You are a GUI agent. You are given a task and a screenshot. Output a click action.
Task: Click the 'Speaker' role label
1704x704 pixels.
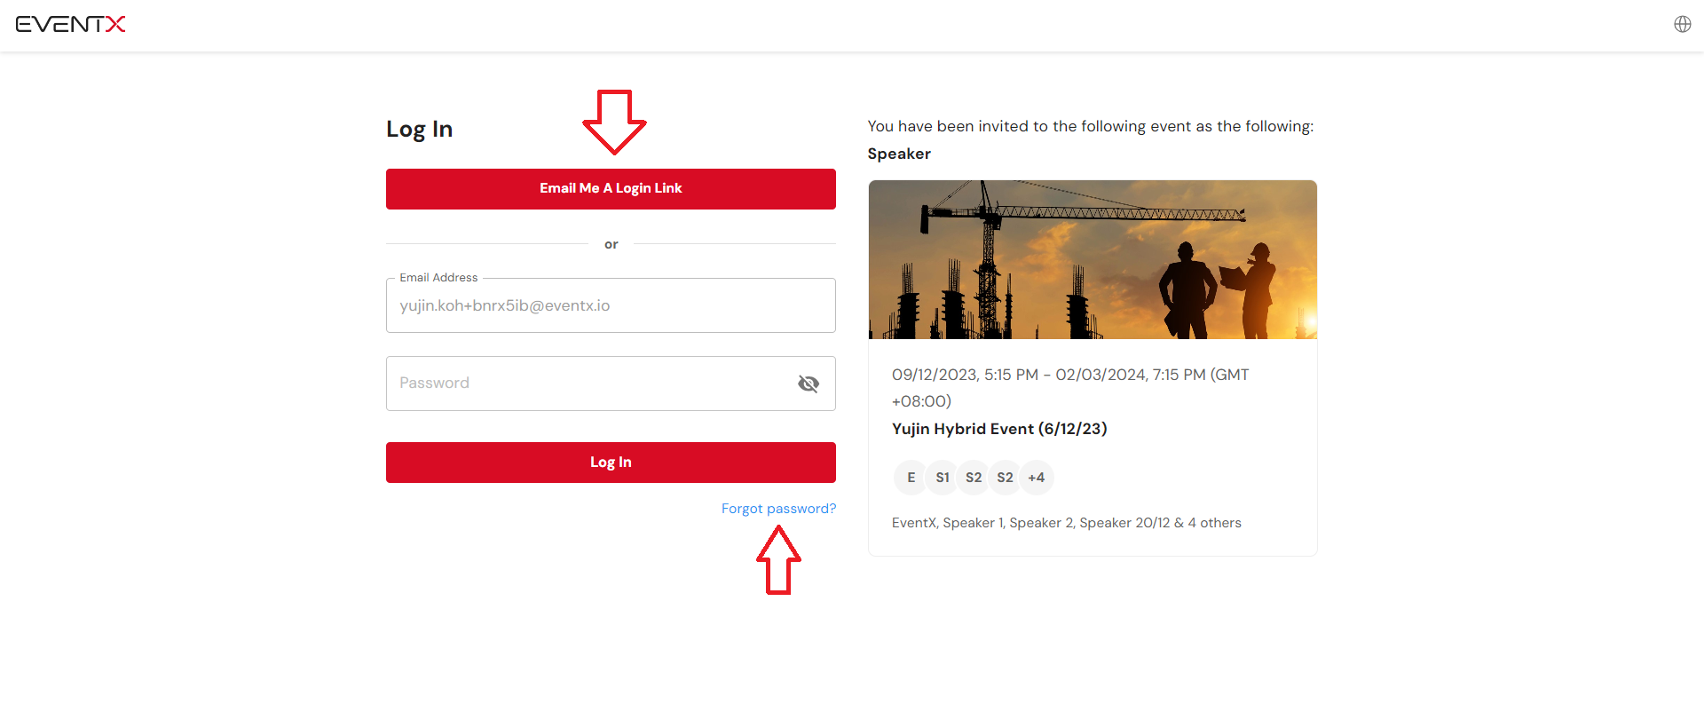pos(899,154)
